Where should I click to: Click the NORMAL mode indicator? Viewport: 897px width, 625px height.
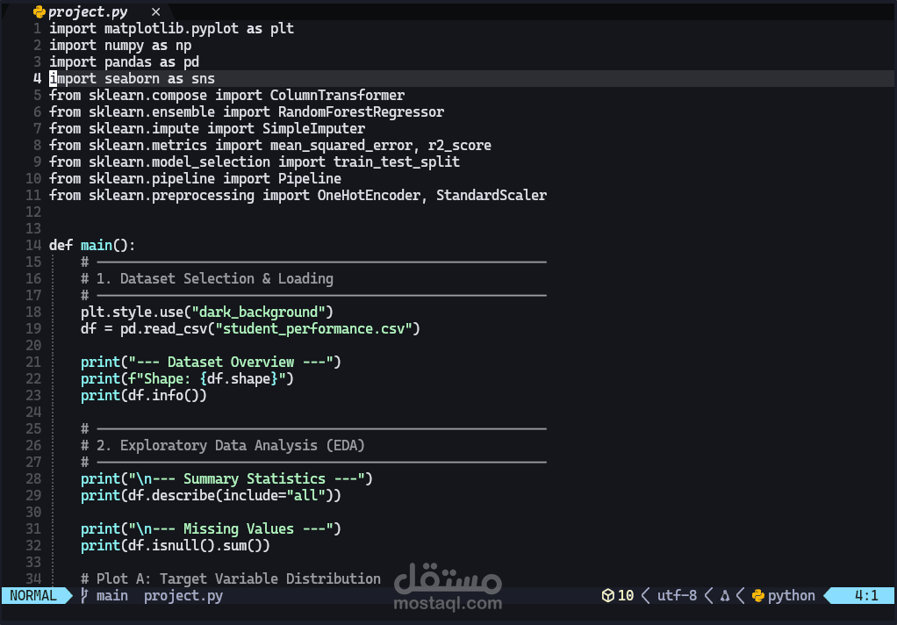click(33, 596)
